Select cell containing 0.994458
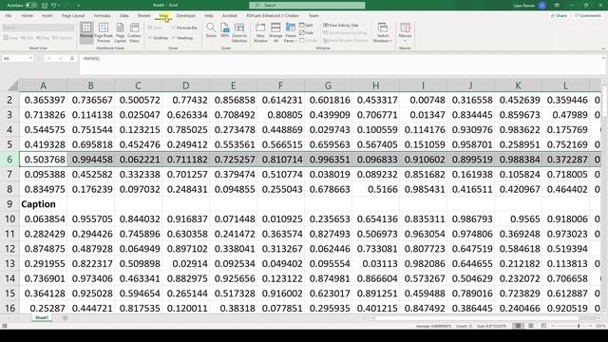The width and height of the screenshot is (608, 342). click(91, 160)
